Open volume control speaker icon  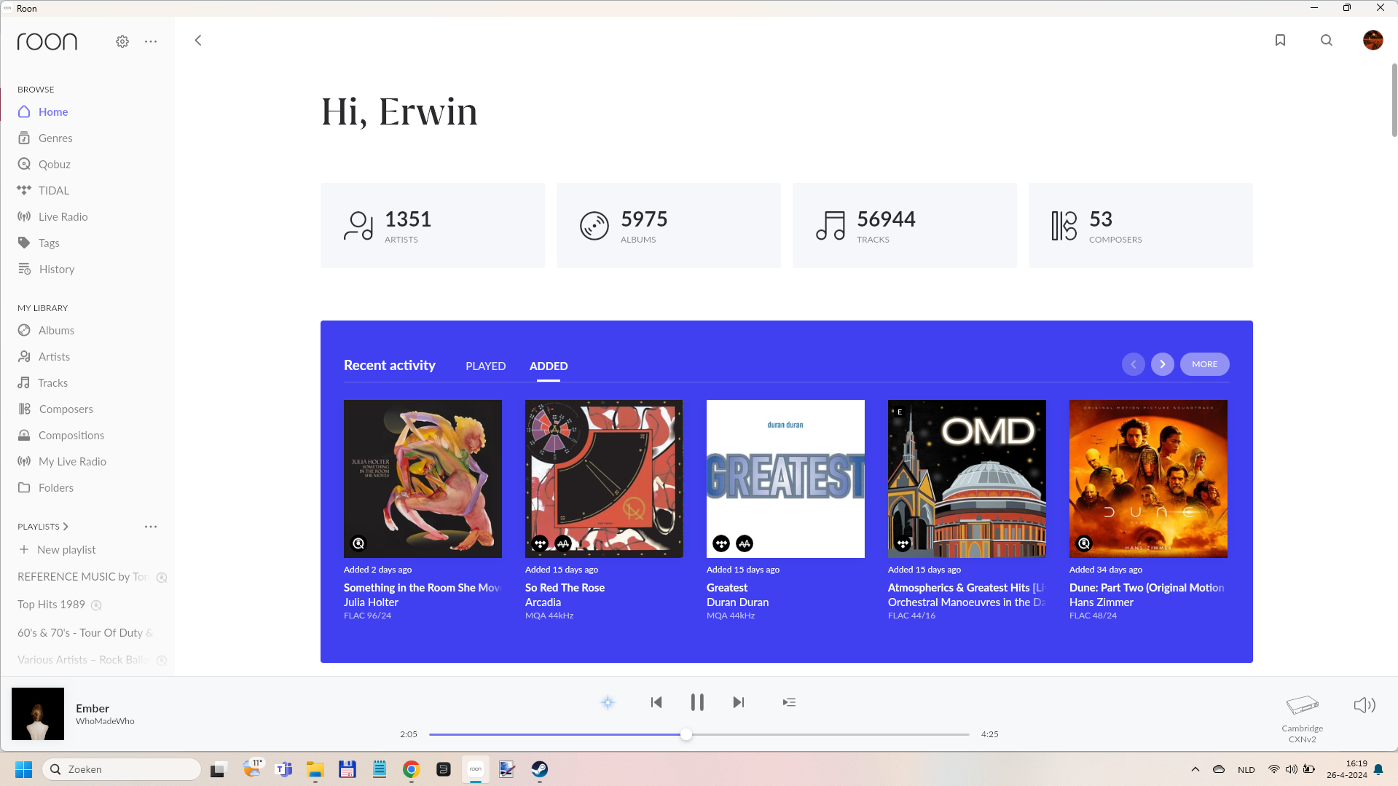[1364, 704]
